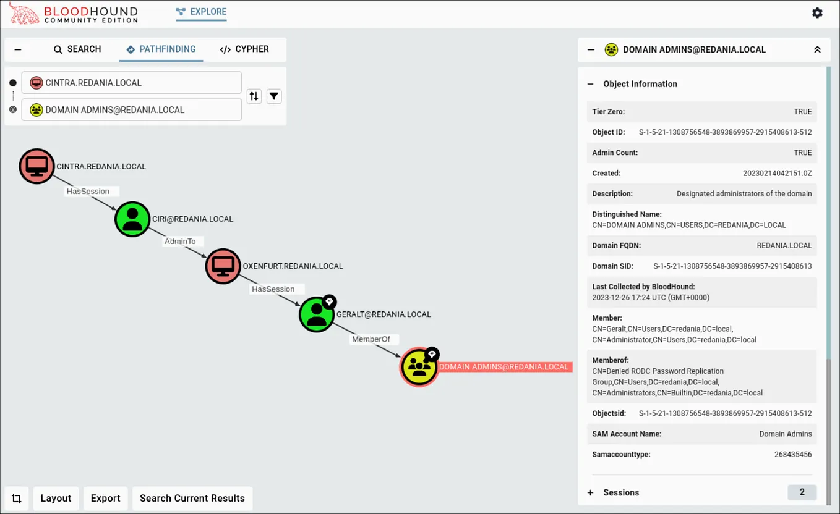Image resolution: width=840 pixels, height=514 pixels.
Task: Click the Export button
Action: pyautogui.click(x=105, y=498)
